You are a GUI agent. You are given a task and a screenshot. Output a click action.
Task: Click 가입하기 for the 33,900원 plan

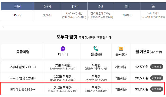coord(157,89)
